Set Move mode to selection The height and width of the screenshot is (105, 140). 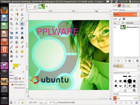tap(20, 79)
